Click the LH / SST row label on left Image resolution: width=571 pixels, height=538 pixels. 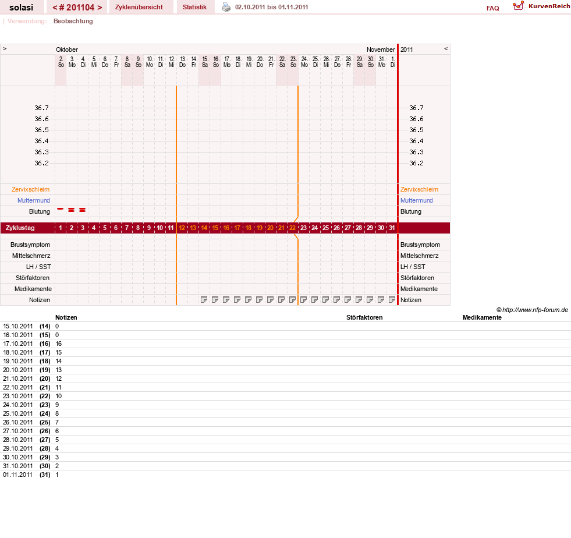coord(38,267)
